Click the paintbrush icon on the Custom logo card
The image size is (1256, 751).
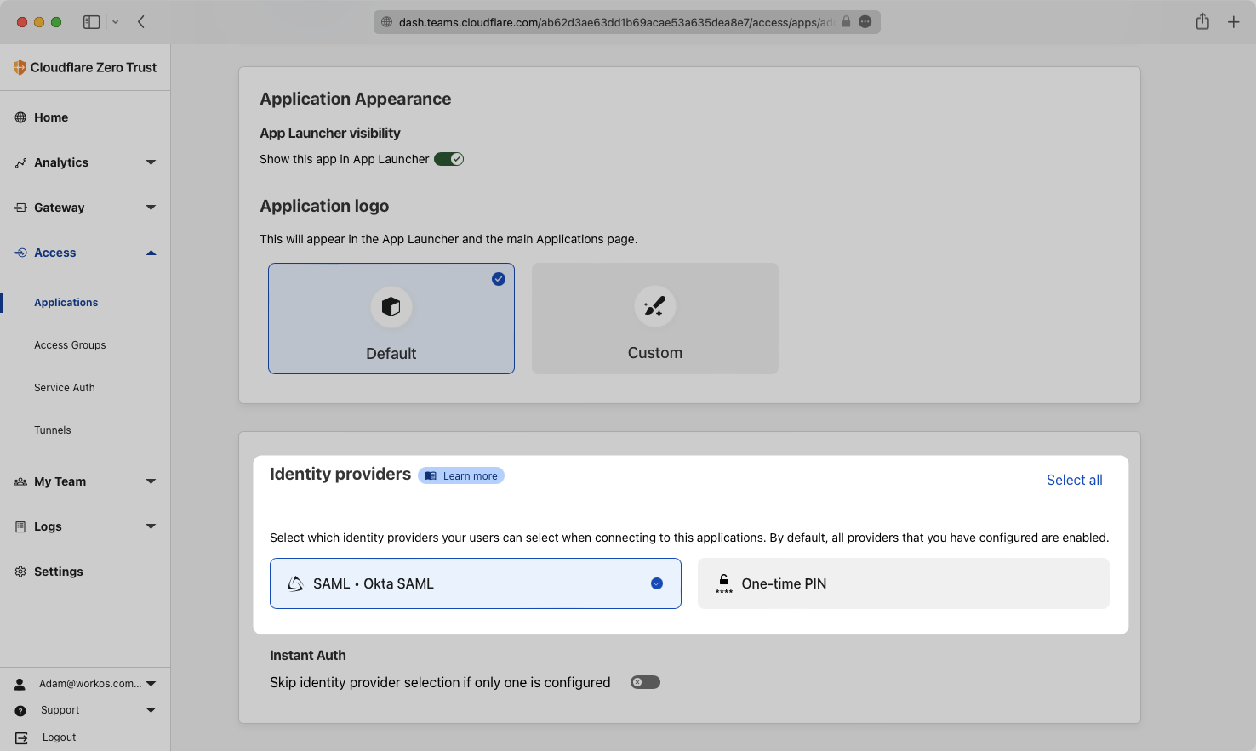coord(654,307)
